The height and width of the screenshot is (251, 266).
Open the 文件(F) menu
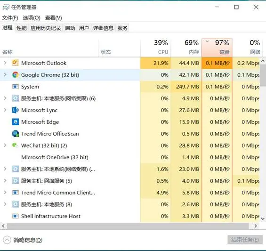tap(10, 18)
